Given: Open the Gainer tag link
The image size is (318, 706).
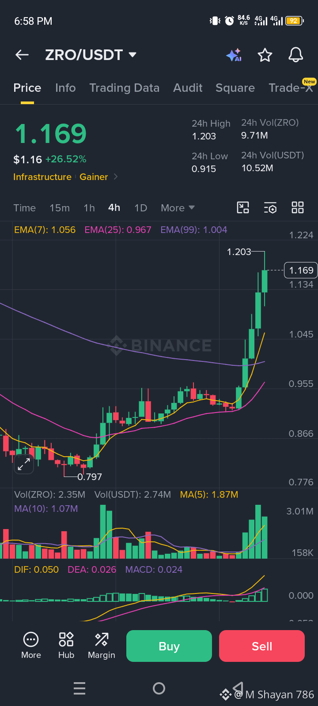Looking at the screenshot, I should pyautogui.click(x=94, y=177).
